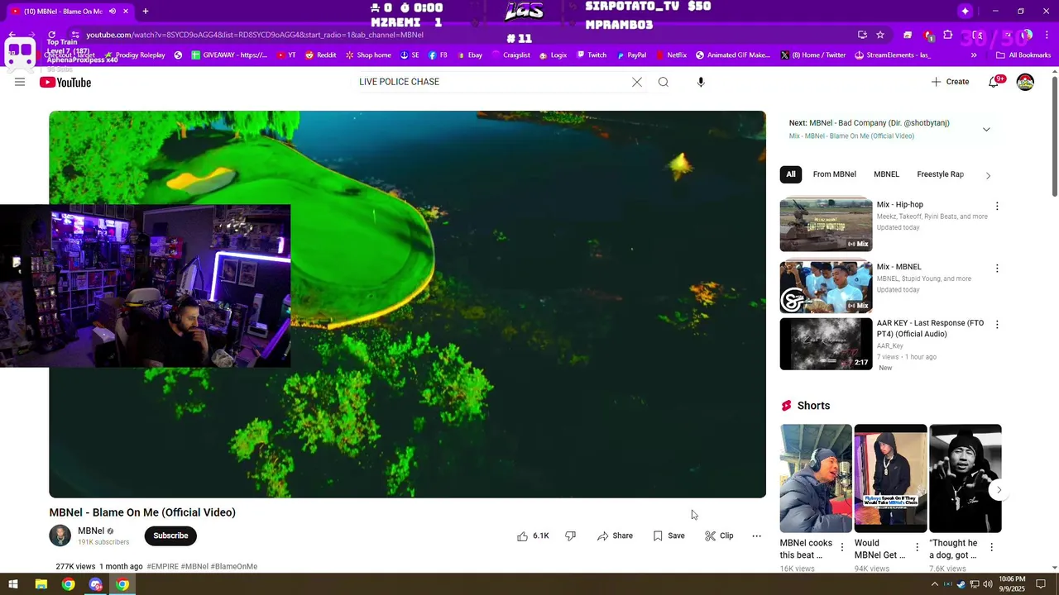Open the 'Would MBNel Get' short
1059x595 pixels.
coord(890,478)
